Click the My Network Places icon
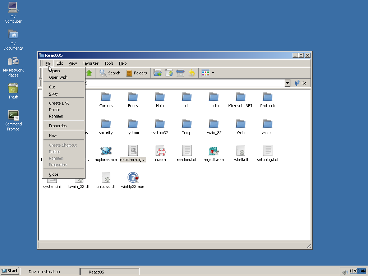The height and width of the screenshot is (276, 368). coord(13,67)
